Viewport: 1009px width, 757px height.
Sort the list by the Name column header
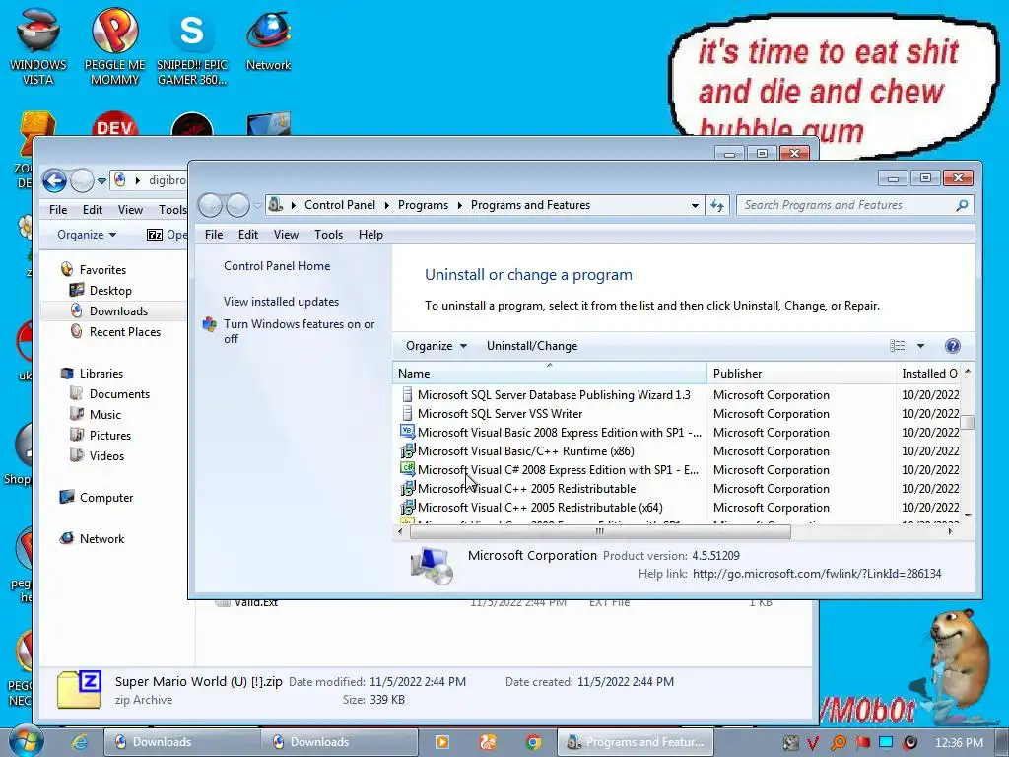(550, 374)
